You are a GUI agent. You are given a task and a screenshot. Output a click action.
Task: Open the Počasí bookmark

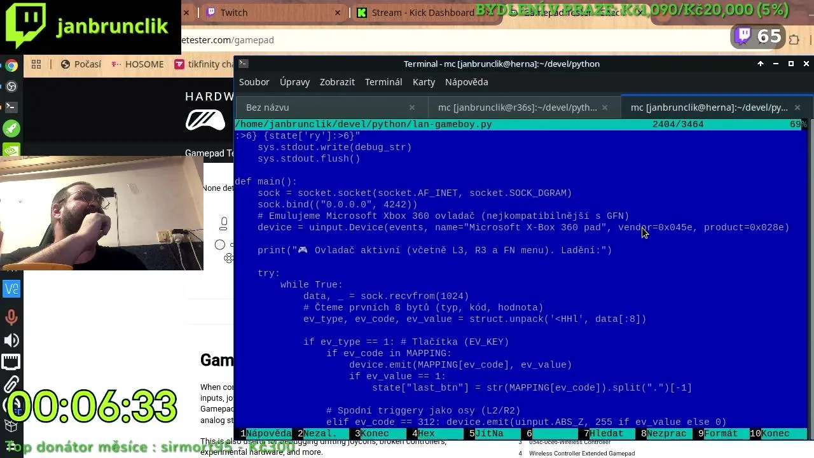81,64
